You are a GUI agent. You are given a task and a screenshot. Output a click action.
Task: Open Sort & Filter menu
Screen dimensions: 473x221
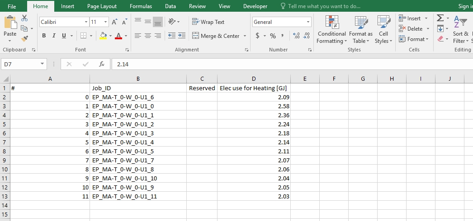click(461, 29)
